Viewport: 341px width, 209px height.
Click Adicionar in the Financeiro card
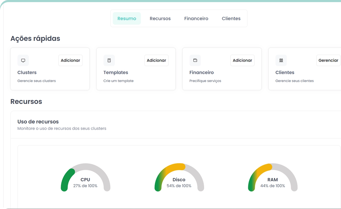[x=242, y=60]
